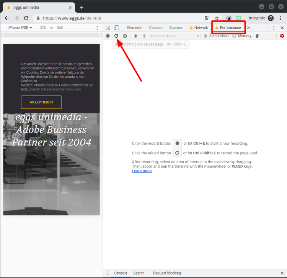Expand more DevTools tabs chevron
Screen dimensions: 287x278
[x=249, y=28]
